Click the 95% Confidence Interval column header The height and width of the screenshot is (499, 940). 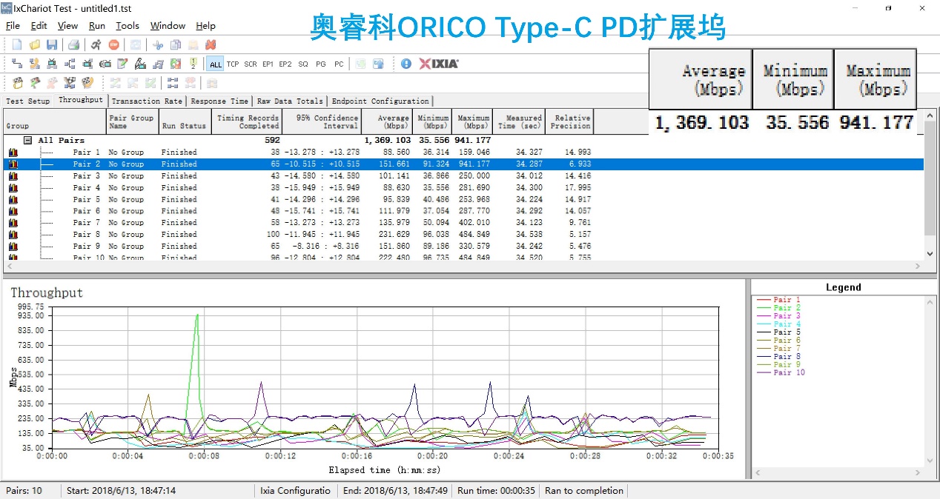click(x=322, y=121)
